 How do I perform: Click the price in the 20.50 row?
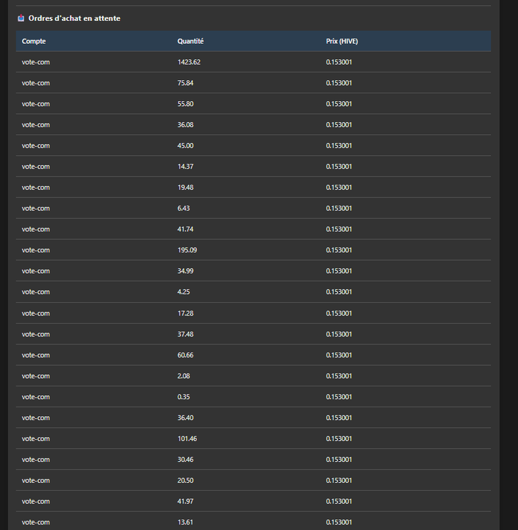pos(339,481)
